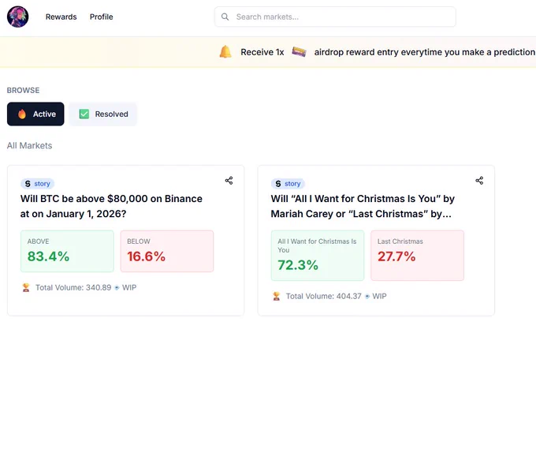Focus the Search markets field
This screenshot has width=536, height=449.
335,17
